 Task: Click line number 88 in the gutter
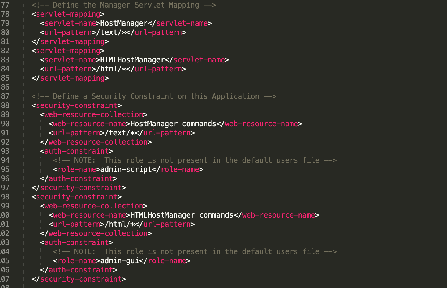[5, 106]
